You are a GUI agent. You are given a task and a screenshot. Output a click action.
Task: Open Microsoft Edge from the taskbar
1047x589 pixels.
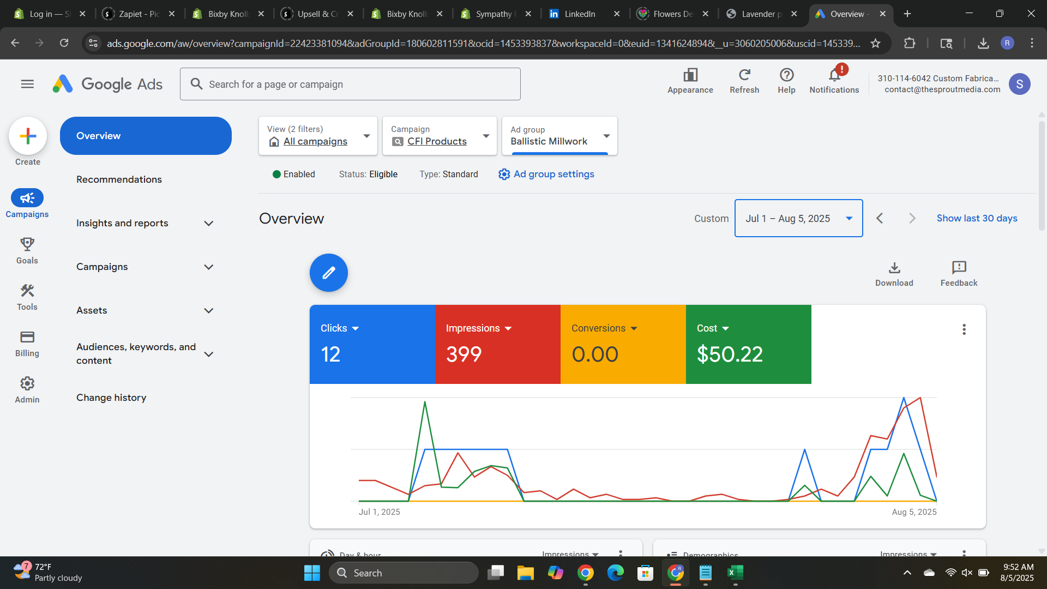point(616,573)
